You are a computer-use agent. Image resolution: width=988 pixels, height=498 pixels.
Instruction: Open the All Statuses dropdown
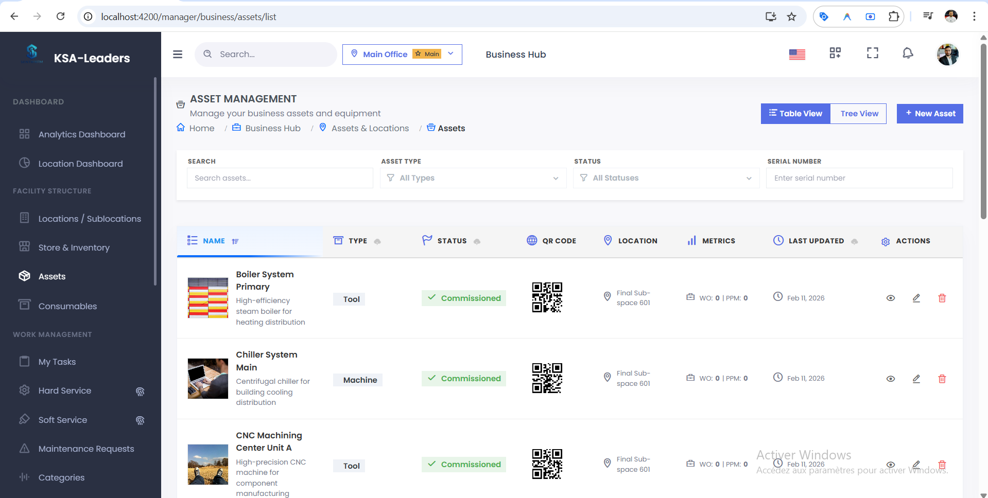(x=666, y=178)
